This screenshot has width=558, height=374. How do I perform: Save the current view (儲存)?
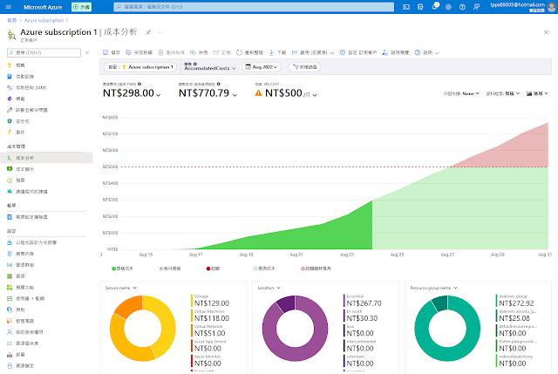[111, 52]
